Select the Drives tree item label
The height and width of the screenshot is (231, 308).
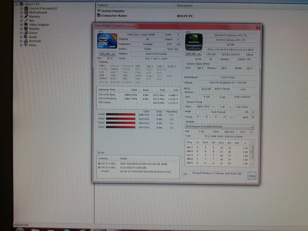(x=33, y=33)
